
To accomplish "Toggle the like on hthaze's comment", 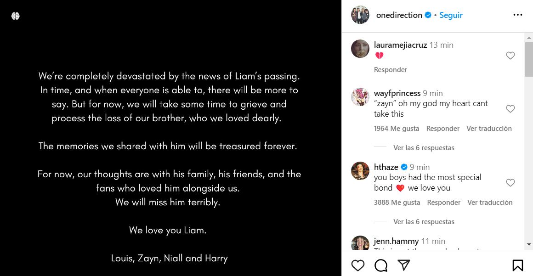I will click(510, 183).
